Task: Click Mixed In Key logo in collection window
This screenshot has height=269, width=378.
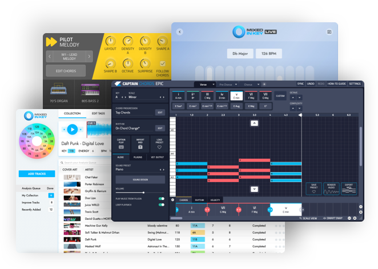Action: 35,116
